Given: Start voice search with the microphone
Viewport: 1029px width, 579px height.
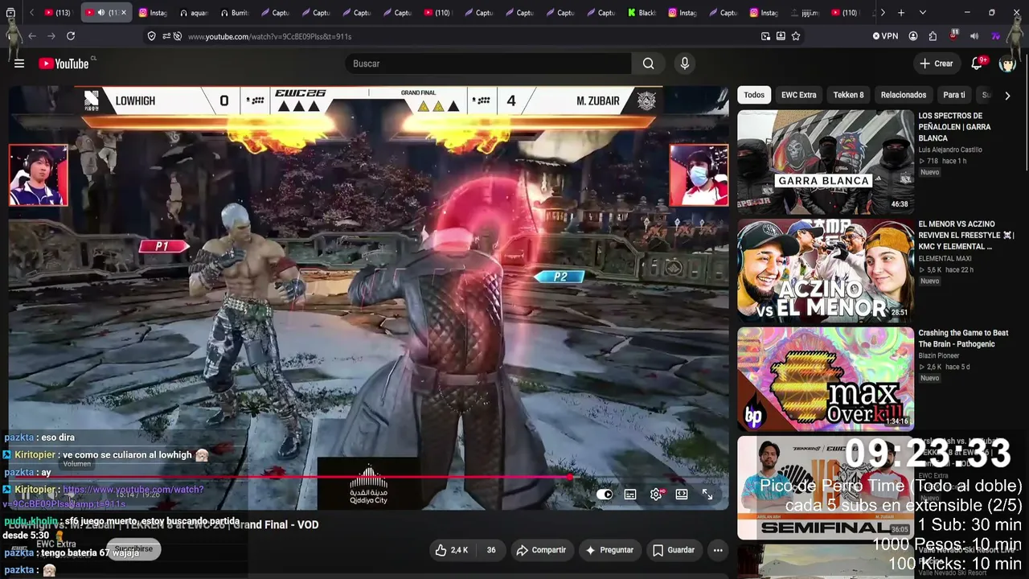Looking at the screenshot, I should click(x=685, y=64).
